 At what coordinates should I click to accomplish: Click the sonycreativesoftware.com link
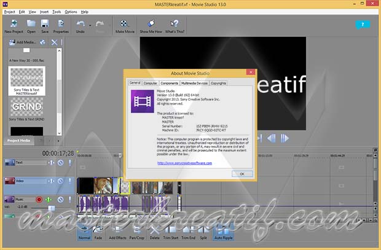185,163
